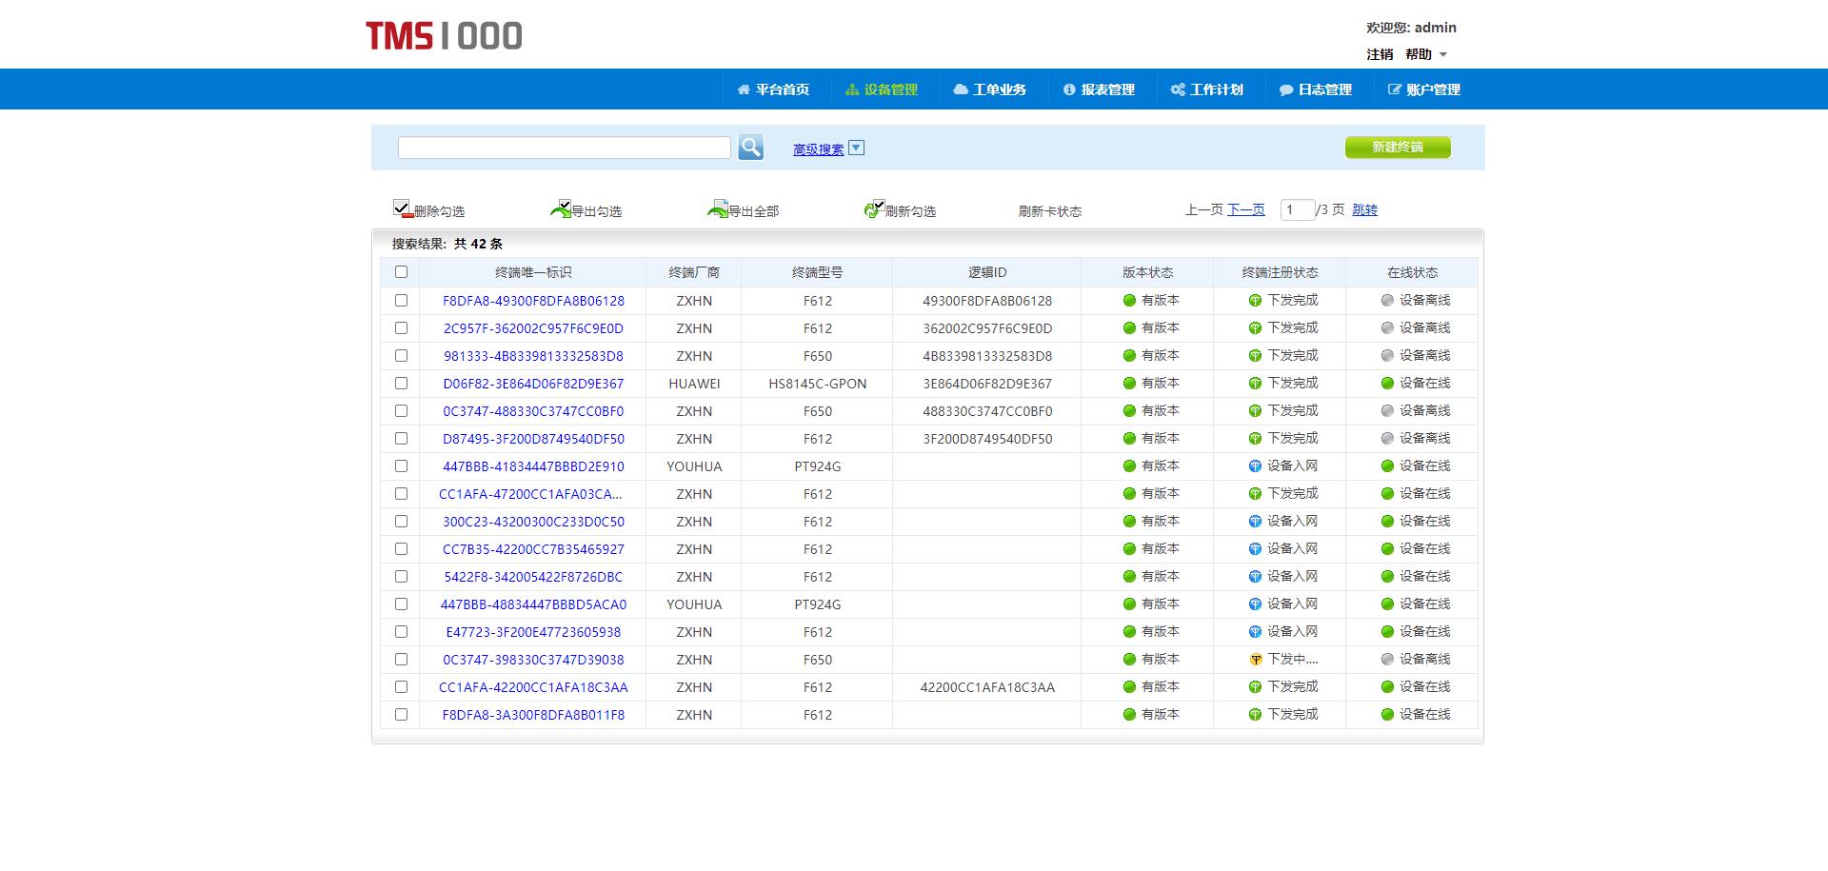This screenshot has width=1828, height=871.
Task: Click 设备入网 icon for 447BBB-48834447BBBD5ACA0
Action: click(1255, 604)
